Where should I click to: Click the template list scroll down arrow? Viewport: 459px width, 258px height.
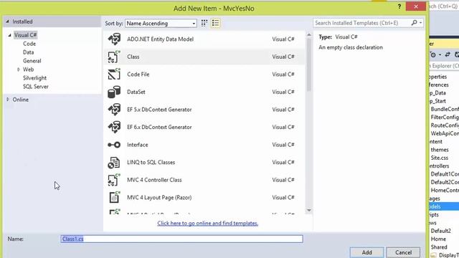point(309,210)
